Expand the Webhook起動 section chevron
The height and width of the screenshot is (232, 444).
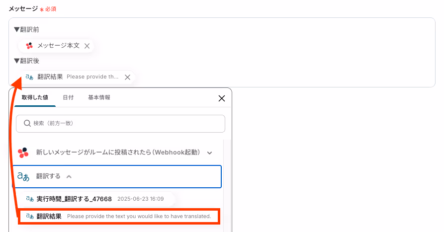click(209, 153)
